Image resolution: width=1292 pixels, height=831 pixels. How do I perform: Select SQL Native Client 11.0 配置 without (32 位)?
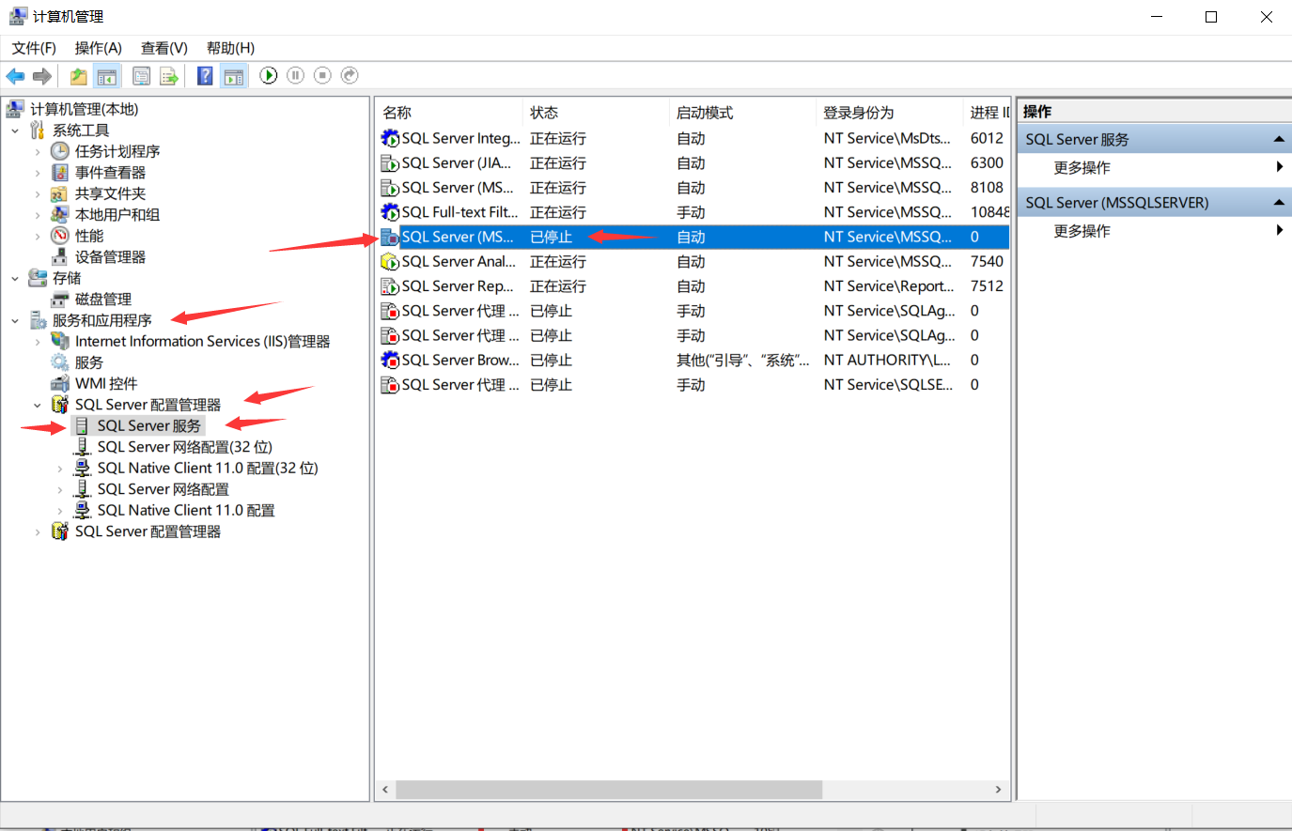pyautogui.click(x=186, y=510)
